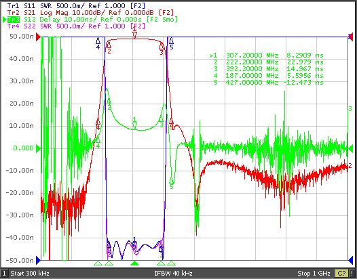Select the Tr4 S22 SWR trace label
The image size is (357, 279).
(76, 26)
